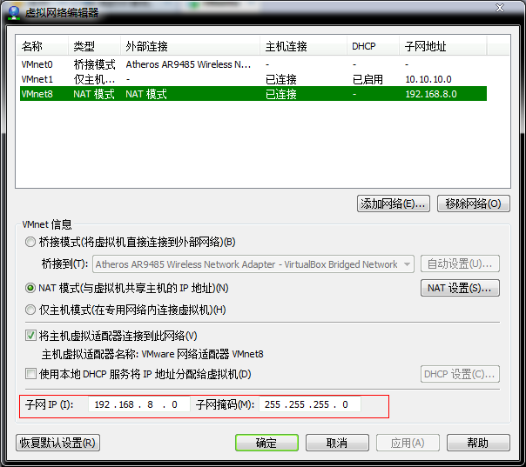Close the 虚拟网络编辑器 dialog
Viewport: 526px width, 467px height.
click(500, 8)
